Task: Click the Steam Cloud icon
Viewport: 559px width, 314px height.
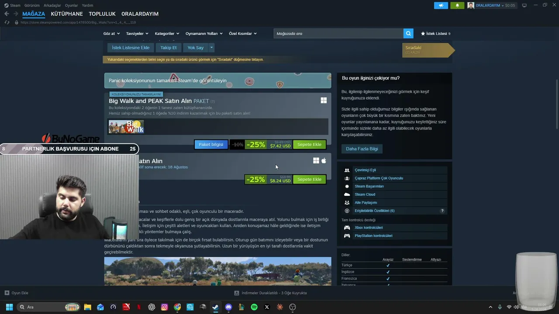Action: click(347, 195)
